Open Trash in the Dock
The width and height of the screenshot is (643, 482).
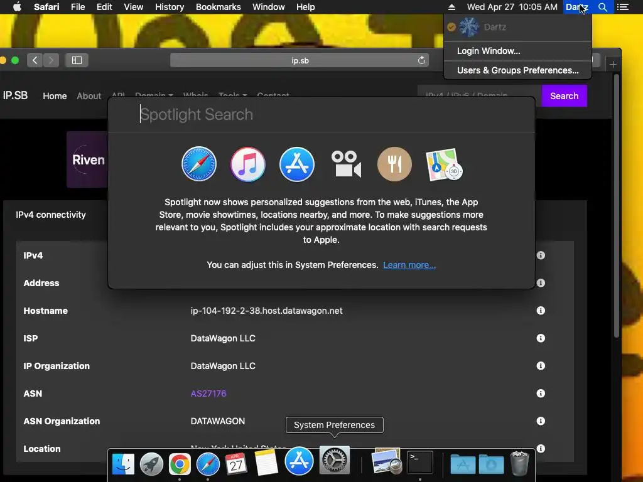point(519,463)
